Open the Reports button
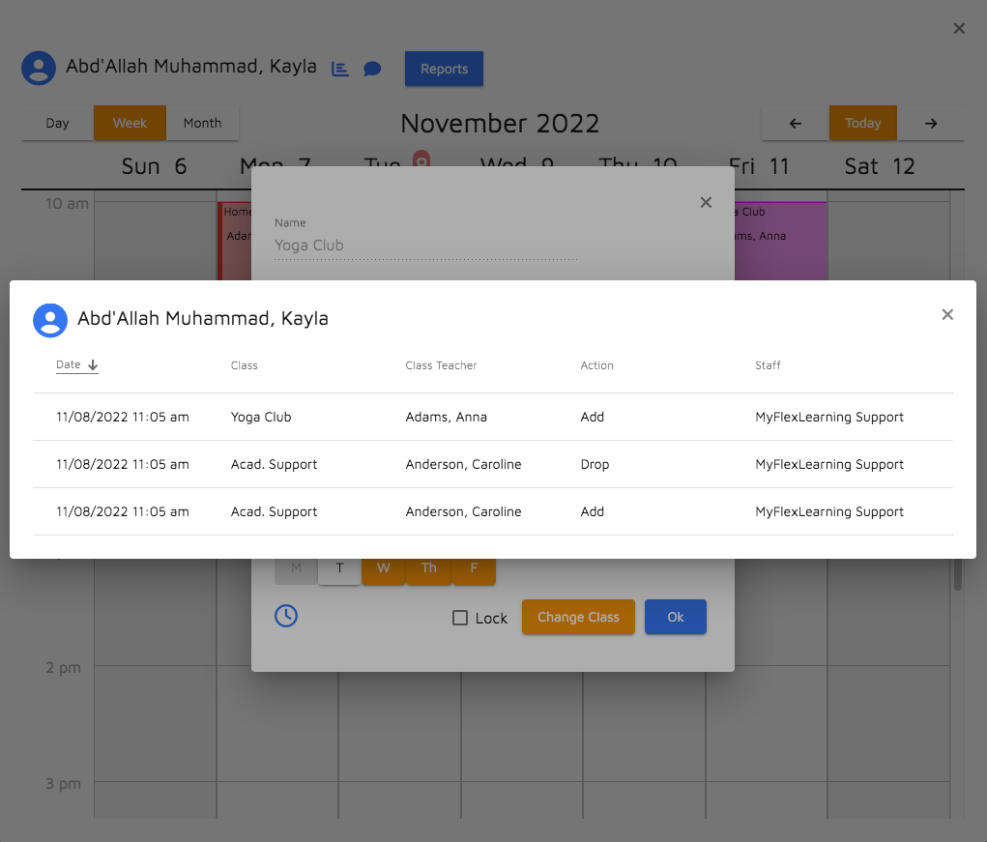The image size is (987, 842). click(444, 69)
